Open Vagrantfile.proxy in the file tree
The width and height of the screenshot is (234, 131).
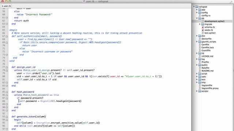point(210,88)
